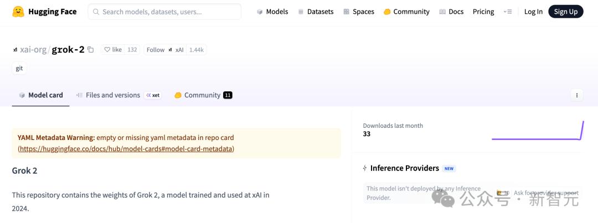Open the Community nav link
This screenshot has height=223, width=598.
pyautogui.click(x=406, y=12)
